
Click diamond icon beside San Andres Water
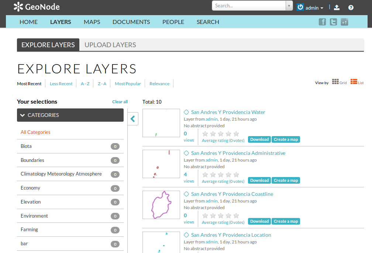[x=186, y=112]
